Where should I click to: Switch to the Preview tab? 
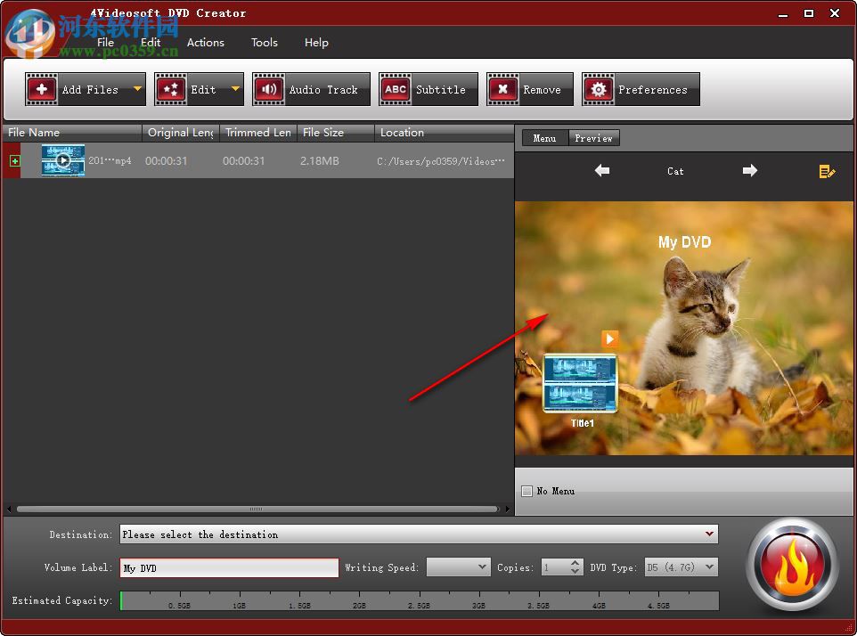(x=593, y=138)
